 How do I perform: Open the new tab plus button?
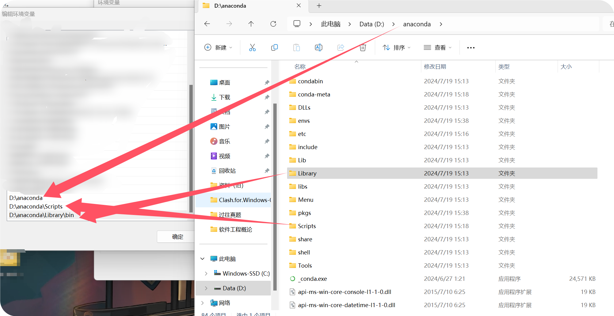(319, 6)
